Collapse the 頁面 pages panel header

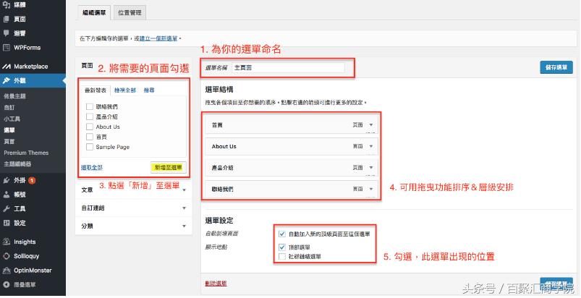(87, 66)
